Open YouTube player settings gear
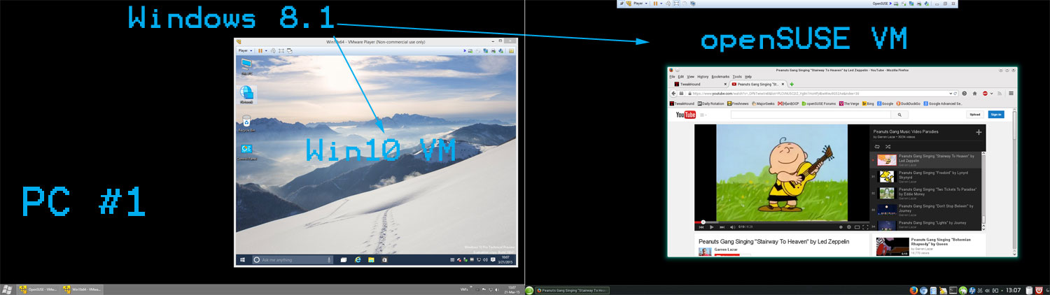This screenshot has height=295, width=1050. (848, 226)
